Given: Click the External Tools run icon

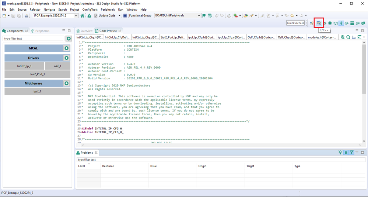Looking at the screenshot, I should tap(235, 16).
